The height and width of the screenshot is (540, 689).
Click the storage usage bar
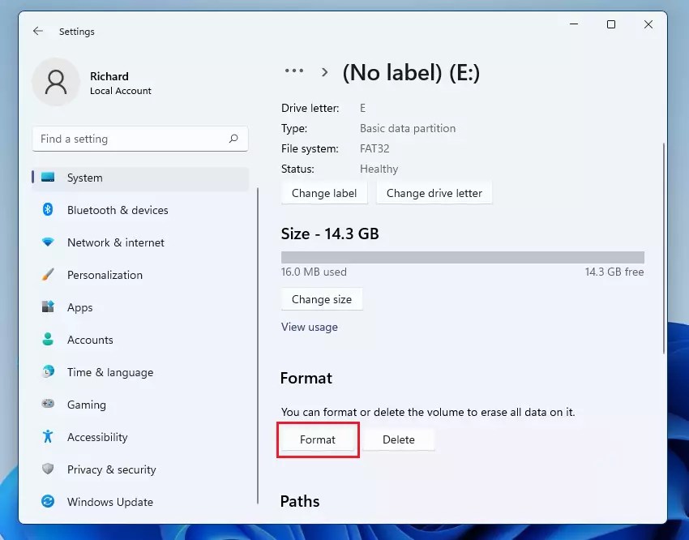462,255
